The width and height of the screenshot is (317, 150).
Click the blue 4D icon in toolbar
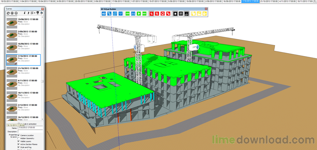coord(103,14)
